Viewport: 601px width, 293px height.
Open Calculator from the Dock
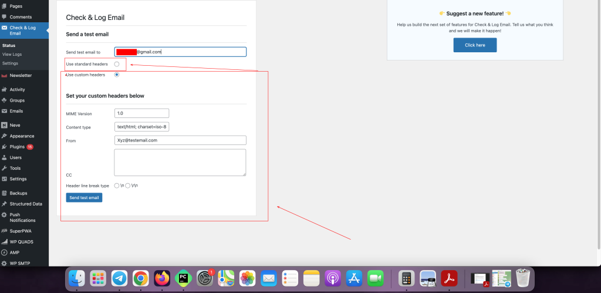[x=406, y=278]
